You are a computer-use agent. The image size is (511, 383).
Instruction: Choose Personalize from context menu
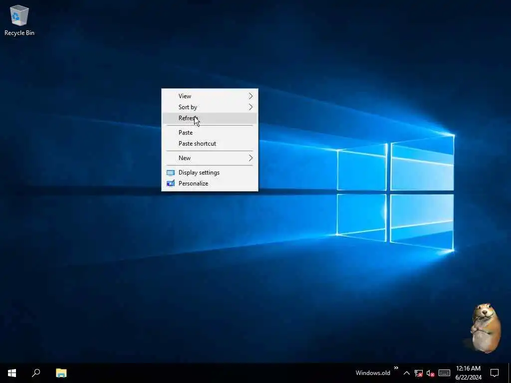pos(210,184)
